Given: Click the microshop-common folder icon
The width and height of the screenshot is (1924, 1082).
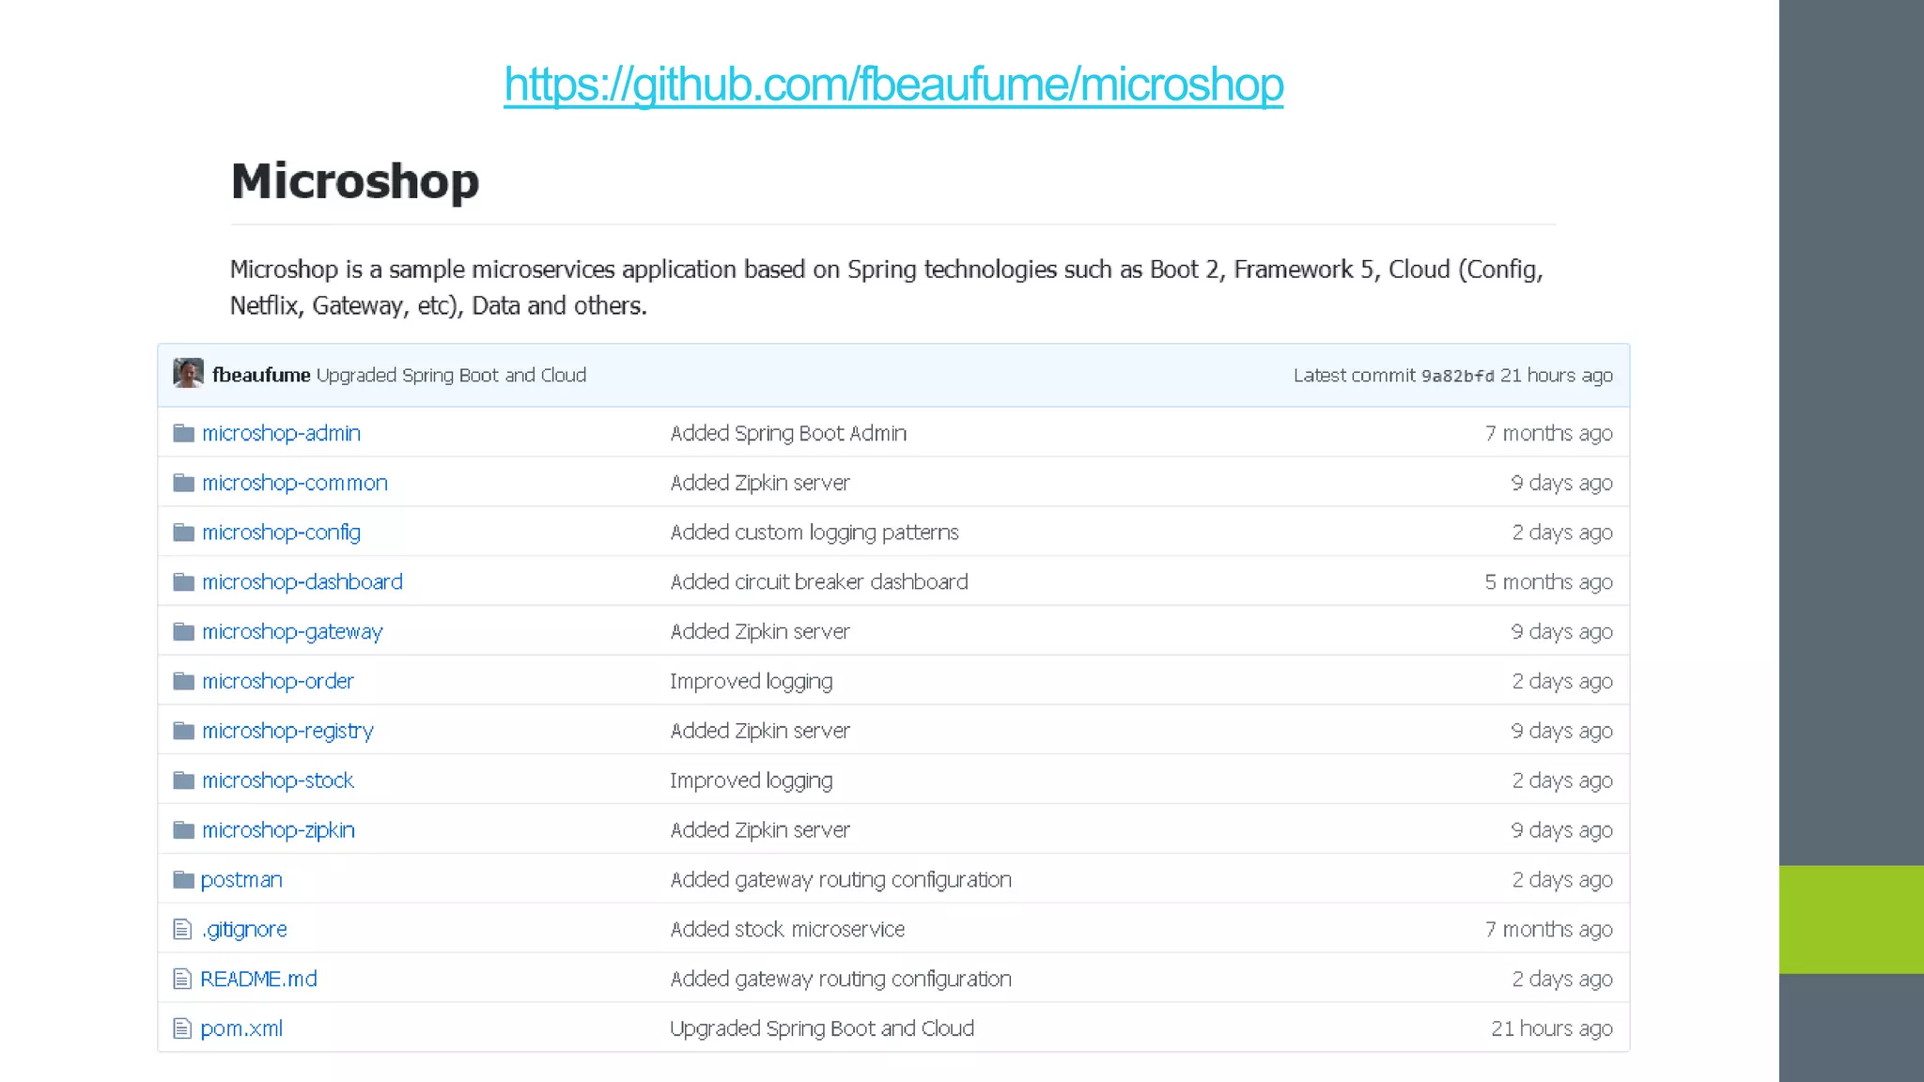Looking at the screenshot, I should (x=184, y=483).
